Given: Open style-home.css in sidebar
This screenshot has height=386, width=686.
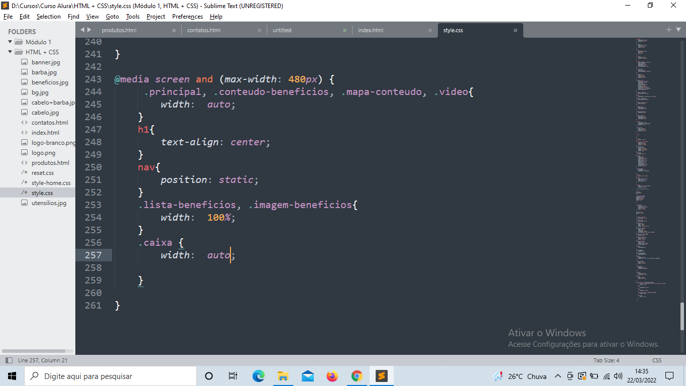Looking at the screenshot, I should (x=51, y=183).
